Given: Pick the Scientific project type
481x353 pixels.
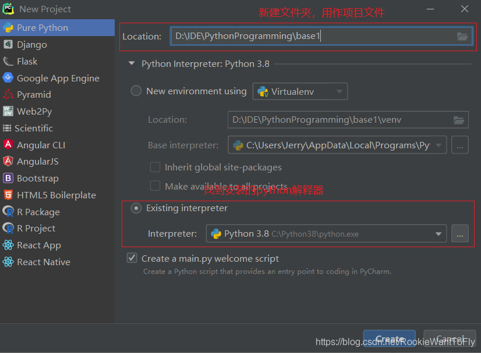Looking at the screenshot, I should coord(58,128).
